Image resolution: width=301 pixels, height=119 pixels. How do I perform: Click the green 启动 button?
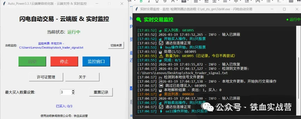point(32,61)
